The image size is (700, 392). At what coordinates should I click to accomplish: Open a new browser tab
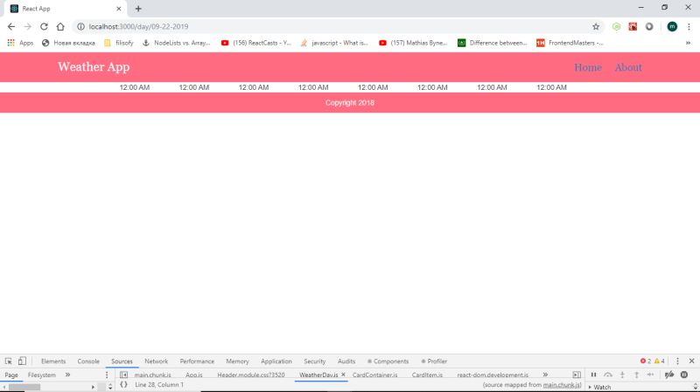pyautogui.click(x=138, y=9)
